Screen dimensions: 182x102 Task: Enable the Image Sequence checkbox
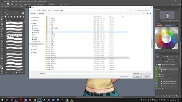[119, 76]
